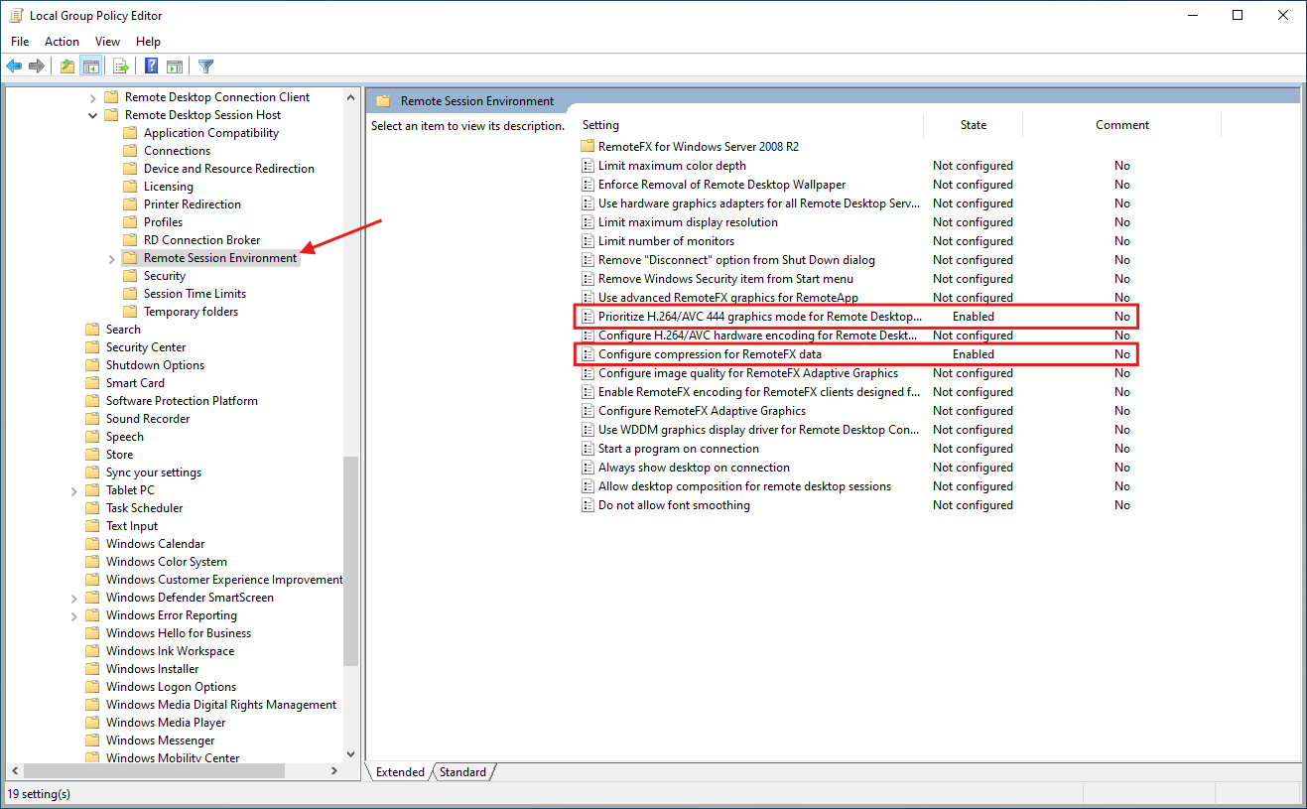Image resolution: width=1307 pixels, height=809 pixels.
Task: Toggle the Show/Hide Action Pane icon
Action: pos(175,67)
